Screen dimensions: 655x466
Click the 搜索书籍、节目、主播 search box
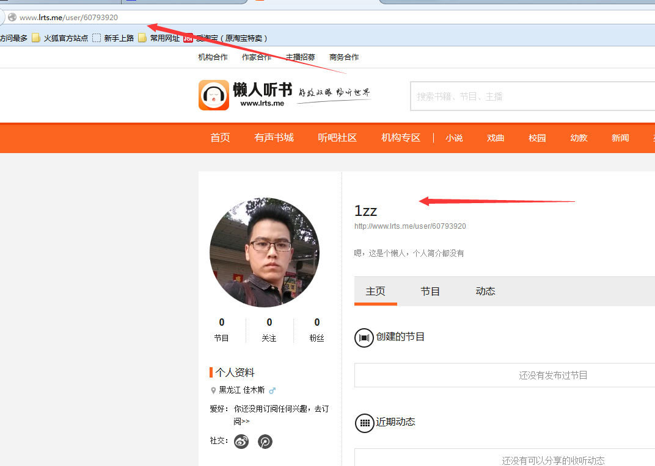click(533, 96)
